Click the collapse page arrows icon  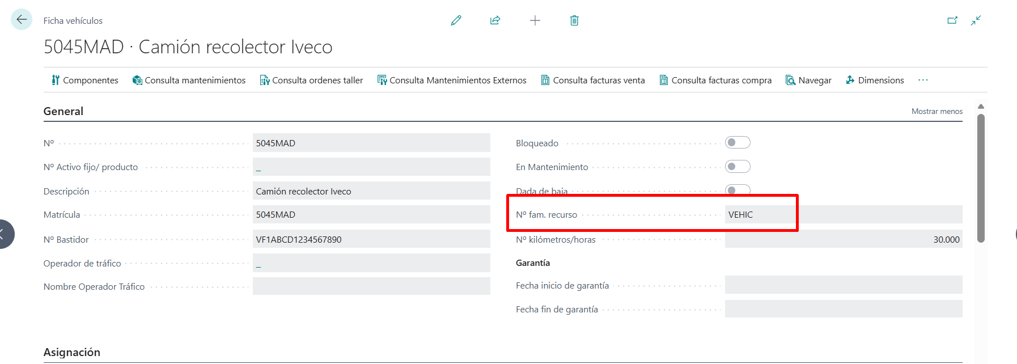(976, 20)
